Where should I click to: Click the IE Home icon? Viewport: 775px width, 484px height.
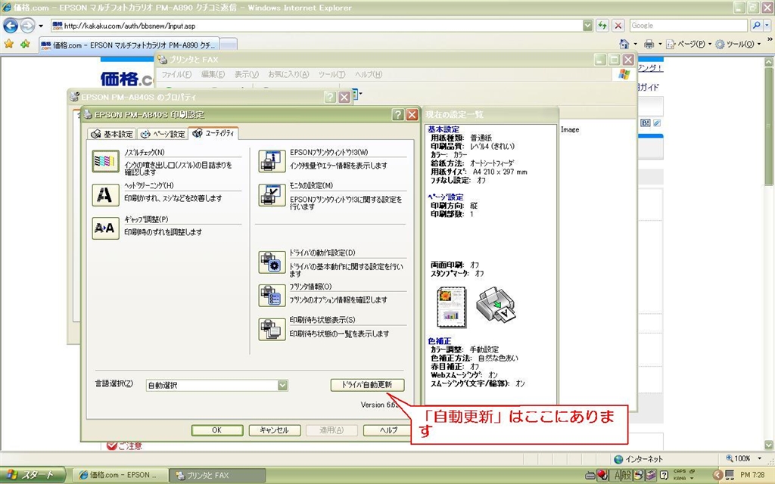(x=624, y=44)
